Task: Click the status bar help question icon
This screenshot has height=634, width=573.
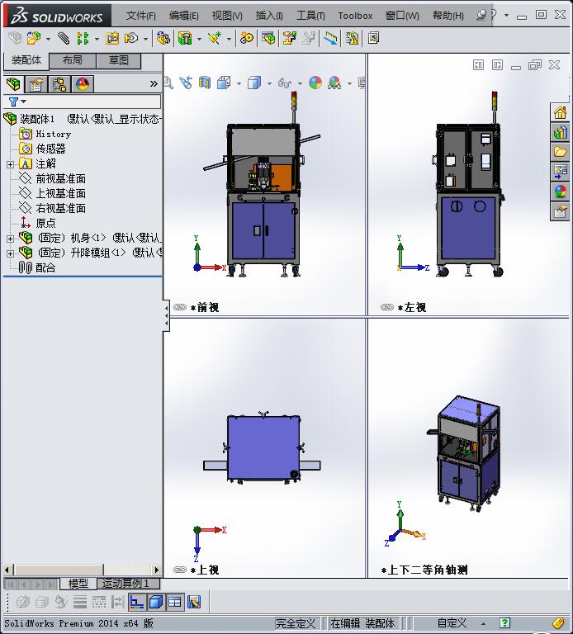Action: [x=504, y=623]
